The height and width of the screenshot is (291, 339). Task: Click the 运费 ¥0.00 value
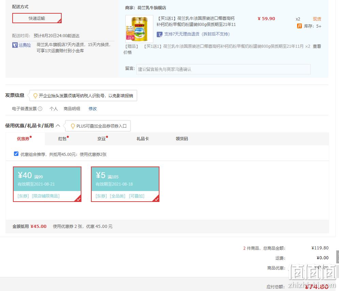coord(322,258)
